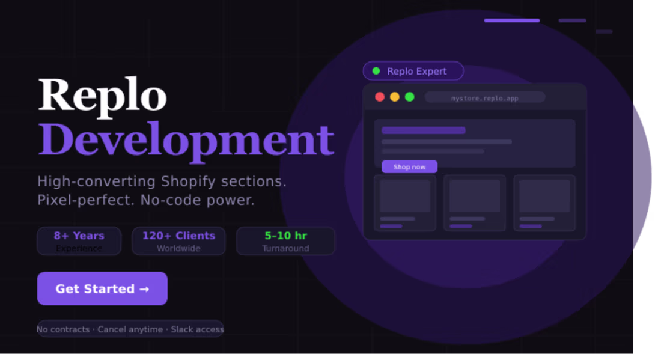
Task: Open the 120+ Clients Worldwide stat card
Action: 178,241
